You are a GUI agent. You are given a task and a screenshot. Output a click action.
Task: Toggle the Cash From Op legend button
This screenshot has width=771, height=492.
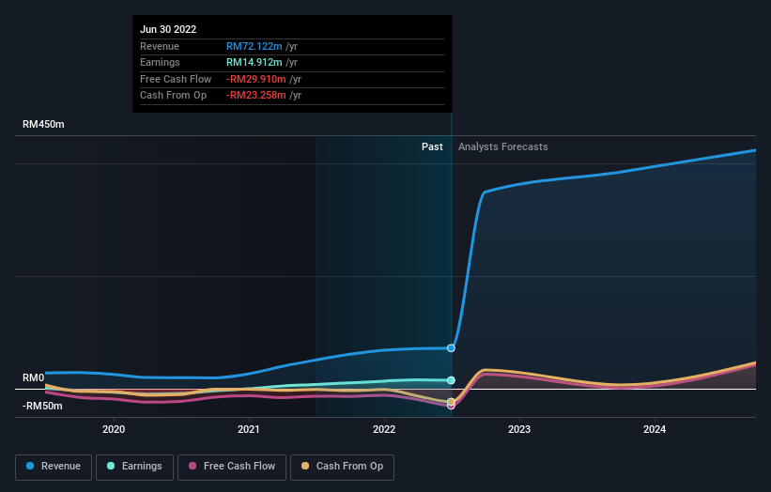[342, 467]
